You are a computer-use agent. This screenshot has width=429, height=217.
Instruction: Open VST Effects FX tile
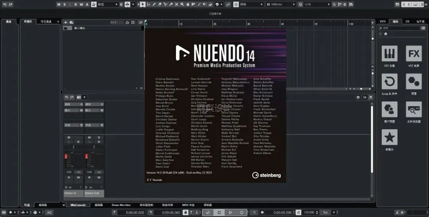click(x=414, y=54)
